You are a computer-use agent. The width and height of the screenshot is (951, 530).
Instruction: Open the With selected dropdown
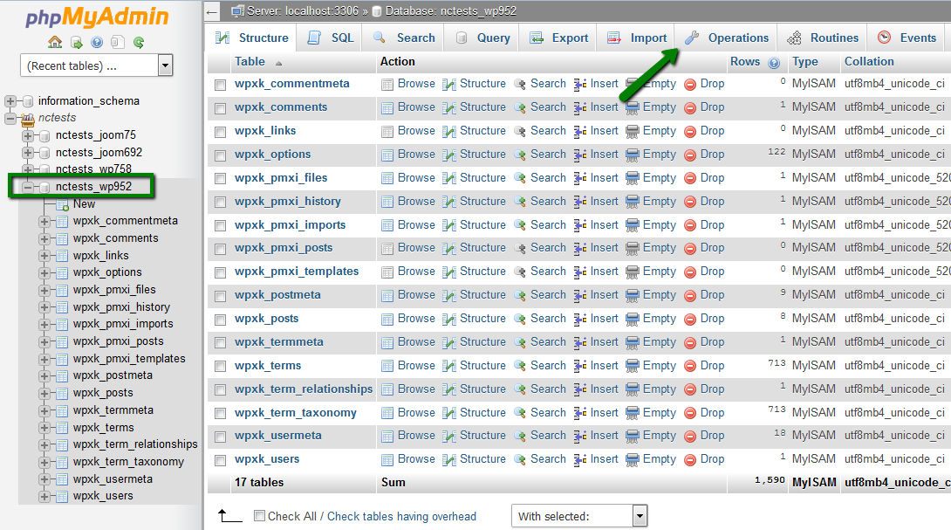(x=578, y=516)
